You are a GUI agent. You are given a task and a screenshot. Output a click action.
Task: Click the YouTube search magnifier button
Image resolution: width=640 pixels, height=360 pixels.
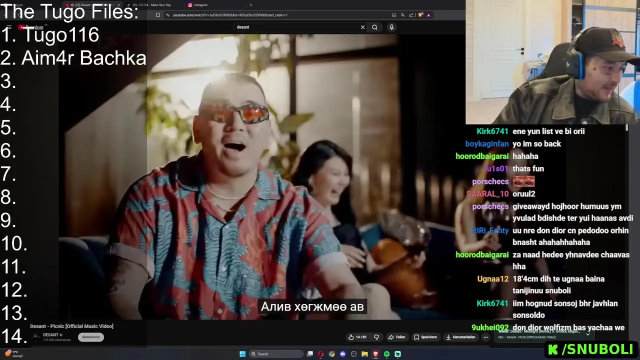pyautogui.click(x=374, y=27)
